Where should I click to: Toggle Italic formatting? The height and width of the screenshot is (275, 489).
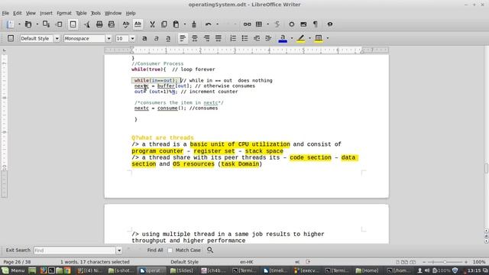point(156,38)
